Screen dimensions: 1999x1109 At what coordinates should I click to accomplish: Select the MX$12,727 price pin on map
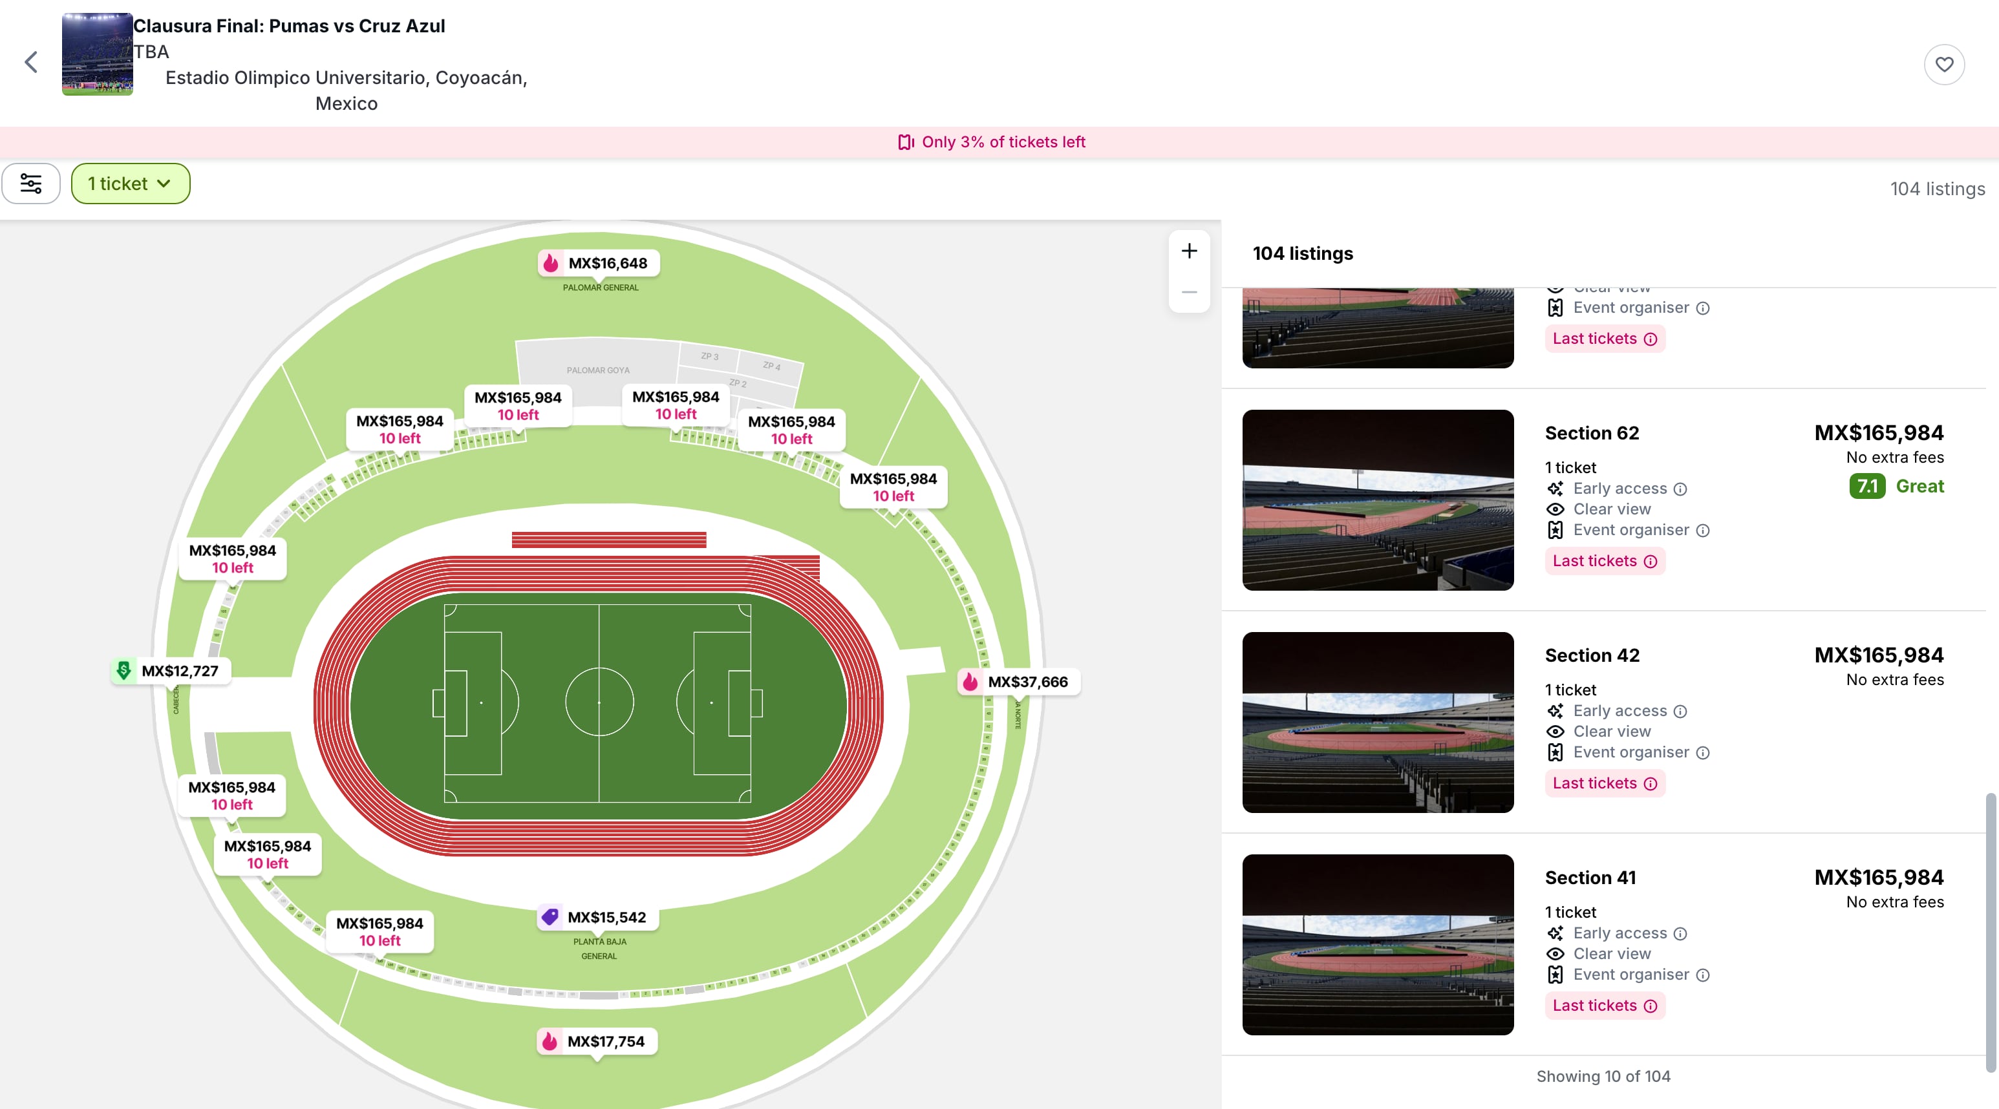(171, 671)
